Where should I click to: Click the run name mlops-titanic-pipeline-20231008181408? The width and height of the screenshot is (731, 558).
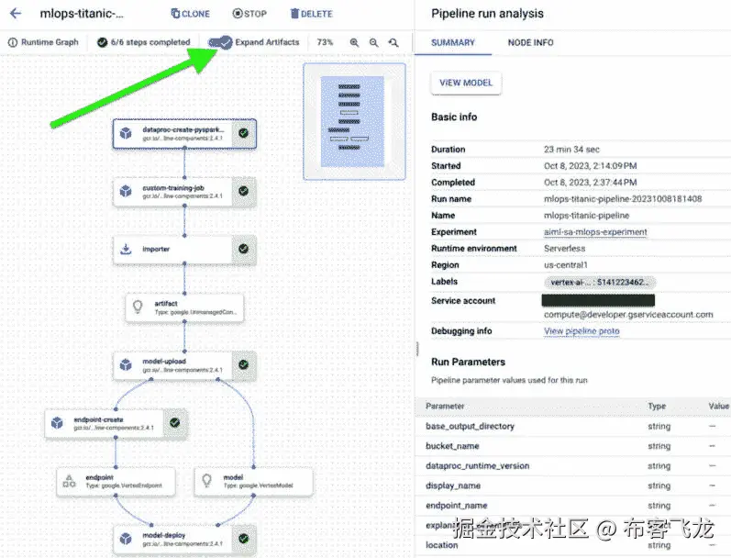[623, 199]
